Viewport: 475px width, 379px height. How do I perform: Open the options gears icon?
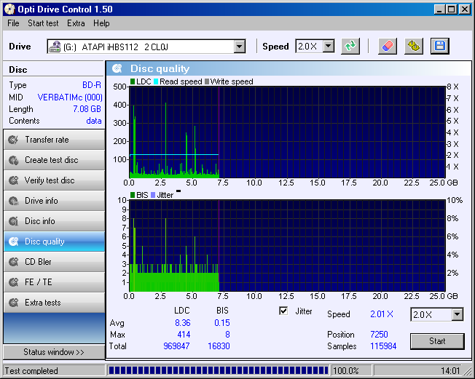click(414, 47)
